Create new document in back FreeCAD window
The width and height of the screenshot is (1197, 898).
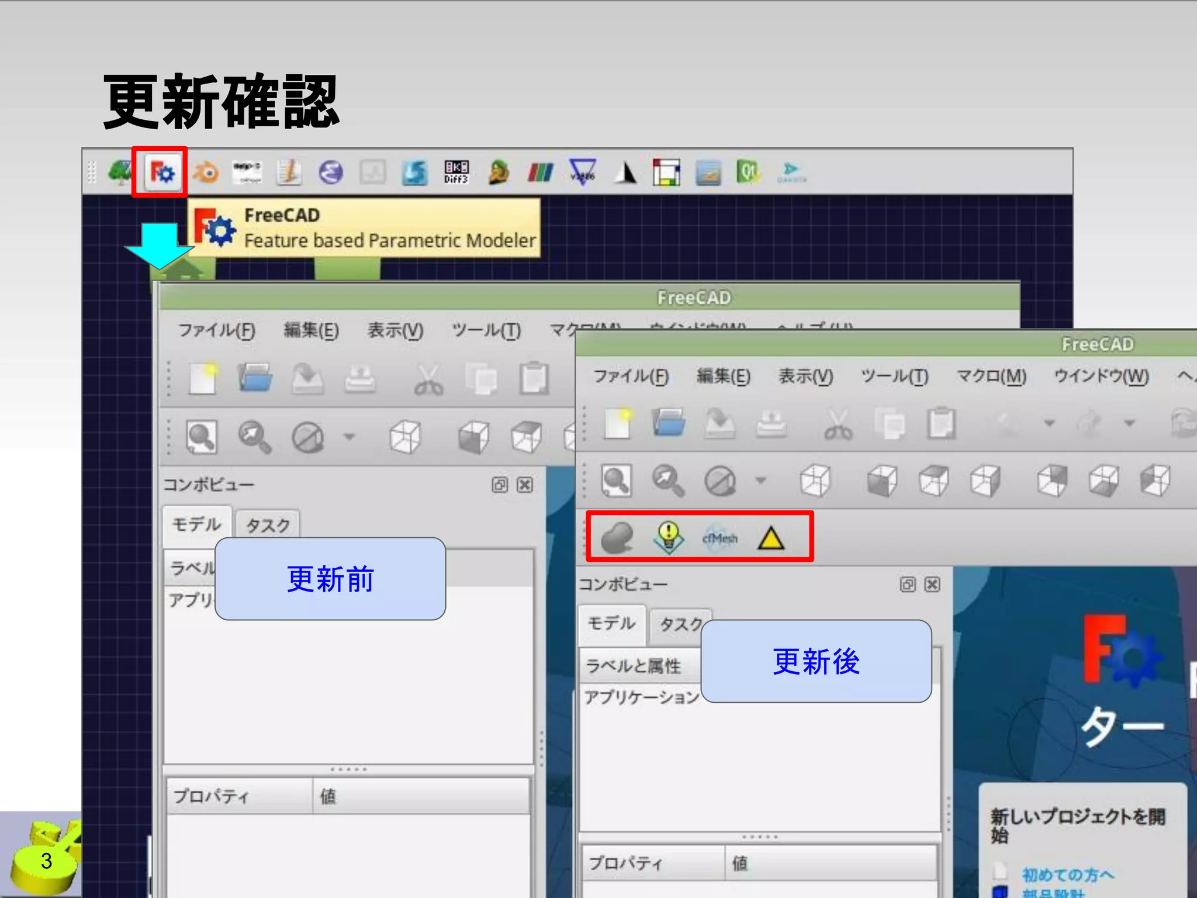203,379
